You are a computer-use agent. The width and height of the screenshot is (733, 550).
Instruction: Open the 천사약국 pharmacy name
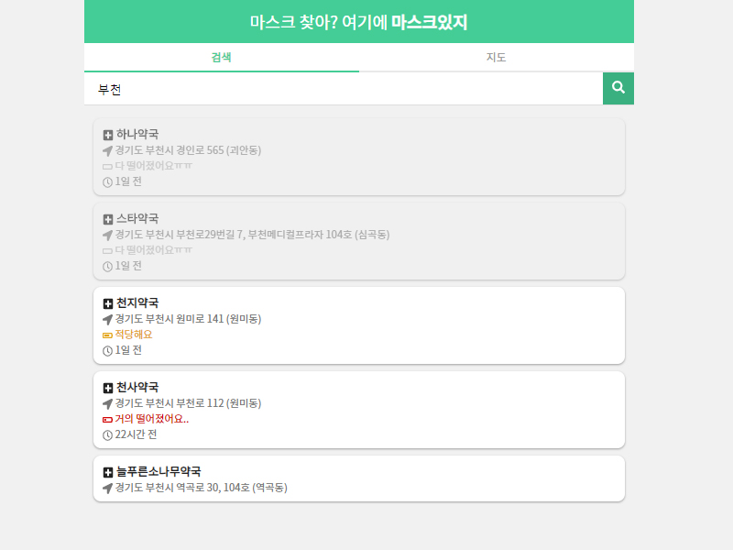137,387
